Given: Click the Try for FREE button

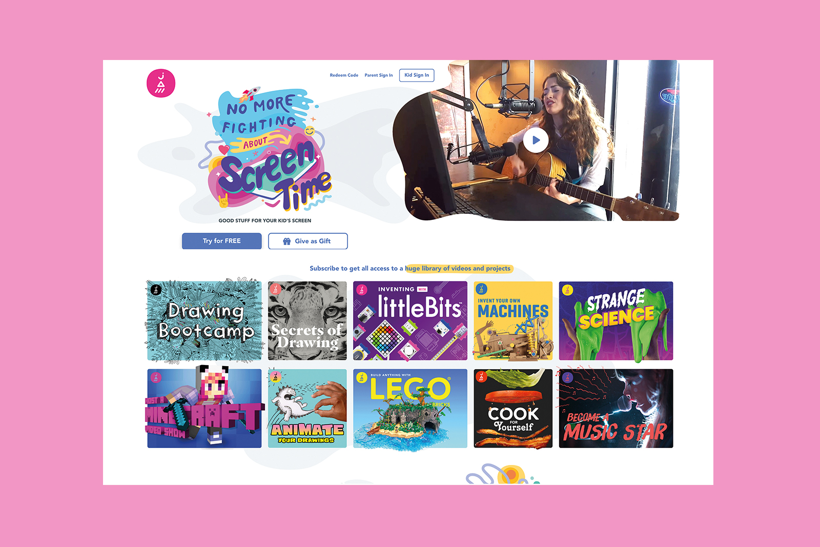Looking at the screenshot, I should (222, 241).
